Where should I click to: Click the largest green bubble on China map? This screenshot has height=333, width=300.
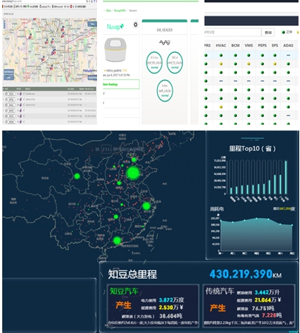coord(133,173)
